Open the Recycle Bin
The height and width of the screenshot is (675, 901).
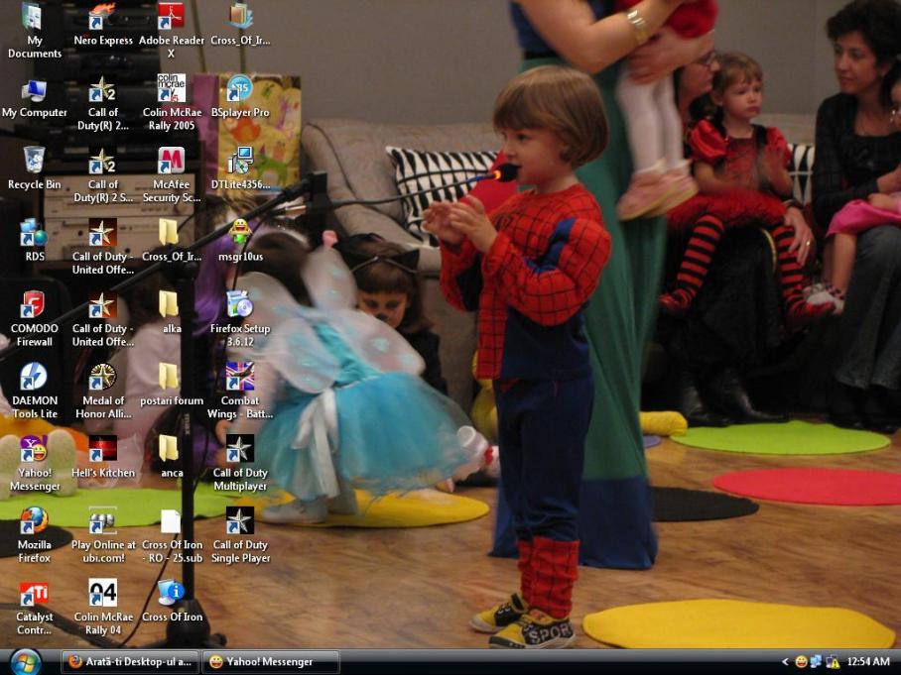(x=34, y=161)
